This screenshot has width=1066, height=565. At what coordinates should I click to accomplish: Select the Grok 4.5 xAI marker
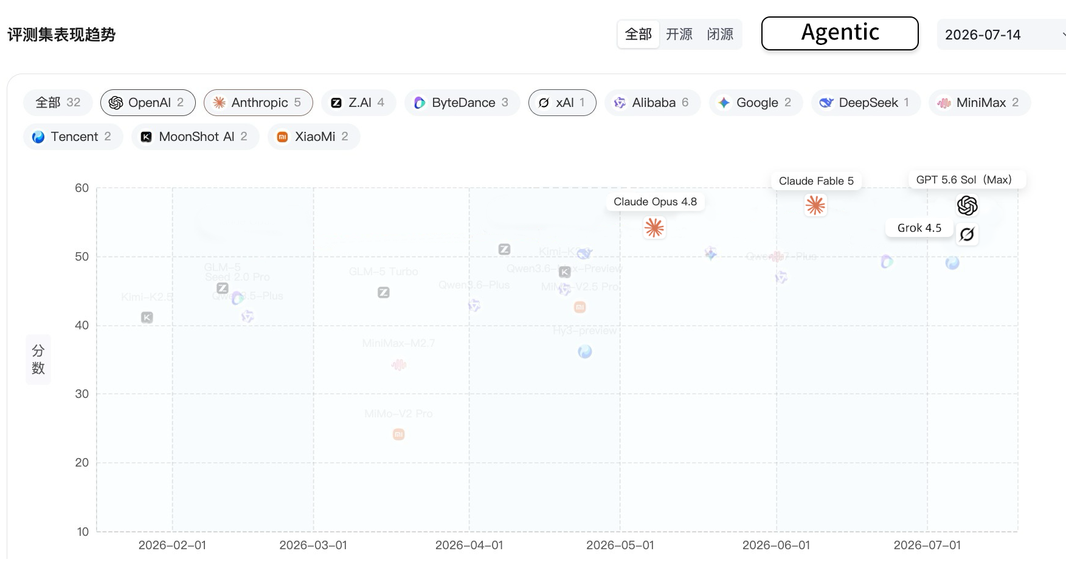[967, 234]
